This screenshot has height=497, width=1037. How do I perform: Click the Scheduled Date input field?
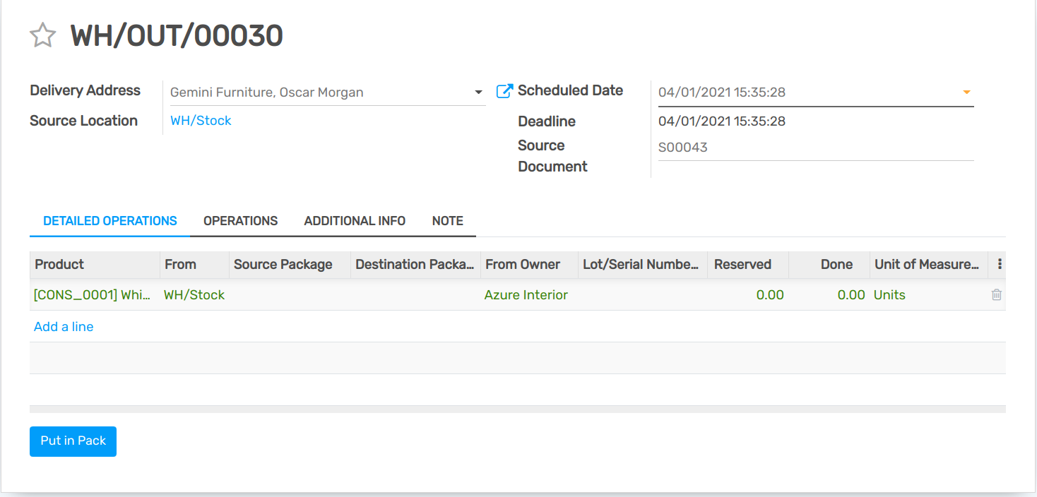click(x=805, y=92)
